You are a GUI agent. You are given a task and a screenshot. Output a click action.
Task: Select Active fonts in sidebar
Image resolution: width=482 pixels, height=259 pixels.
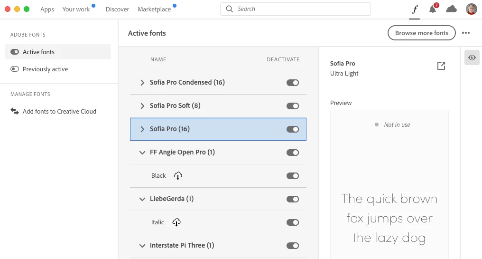(x=58, y=52)
